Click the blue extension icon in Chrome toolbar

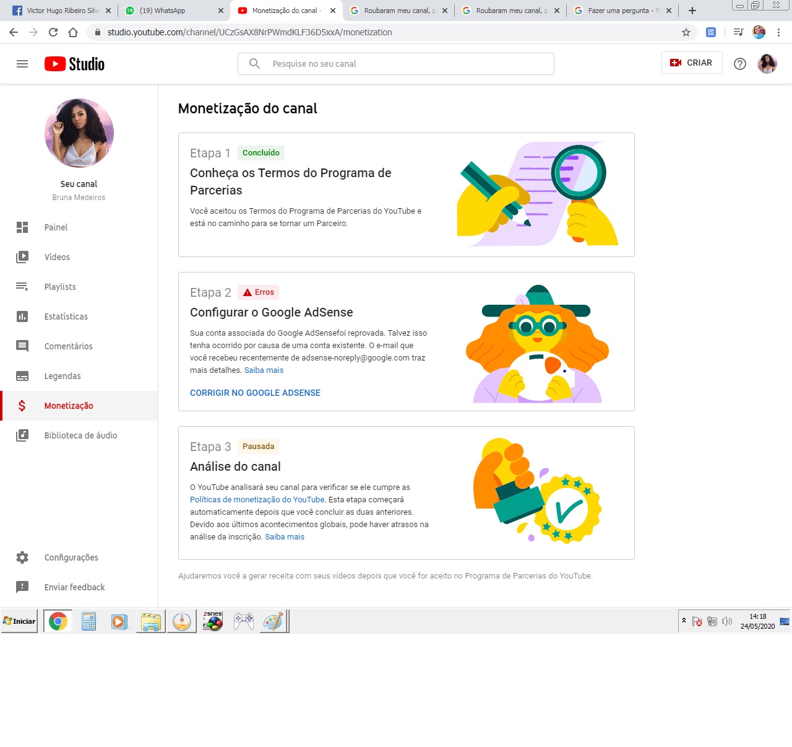[711, 32]
